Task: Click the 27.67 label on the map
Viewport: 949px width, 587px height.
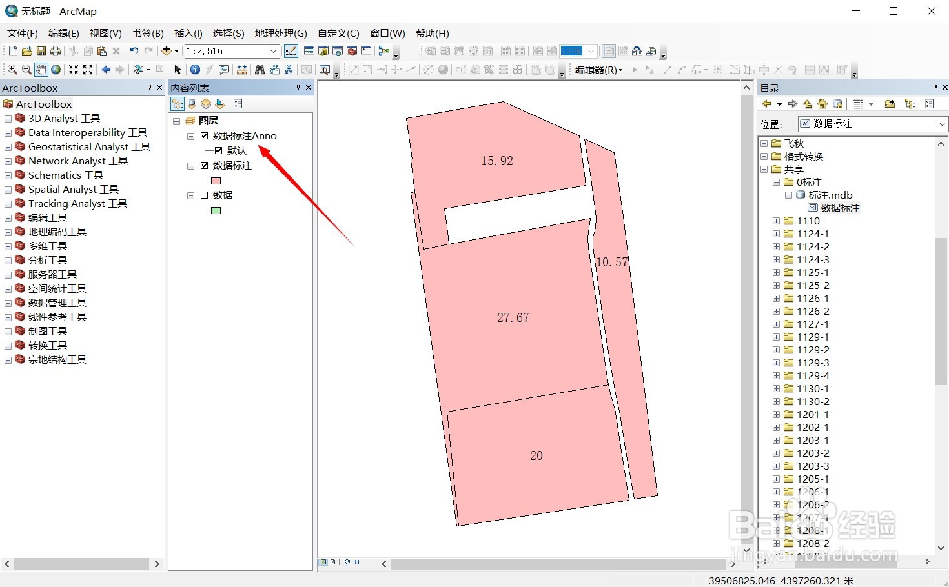Action: pyautogui.click(x=513, y=317)
